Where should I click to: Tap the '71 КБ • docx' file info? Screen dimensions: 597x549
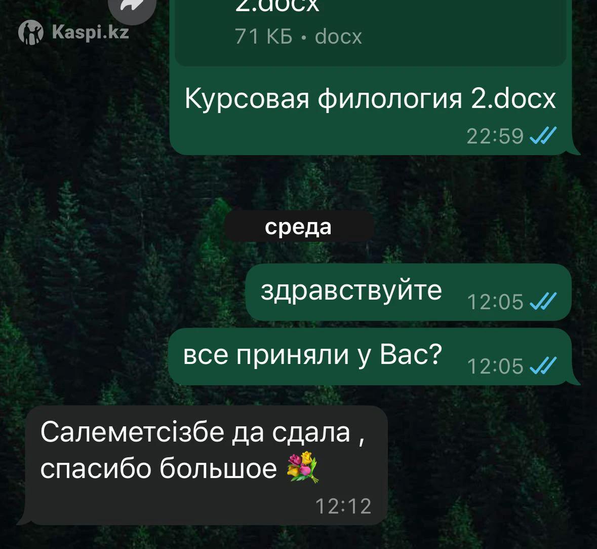tap(299, 36)
